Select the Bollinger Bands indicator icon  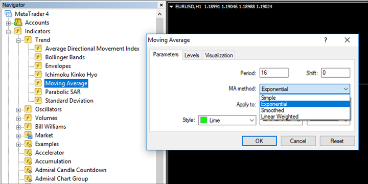coord(38,57)
